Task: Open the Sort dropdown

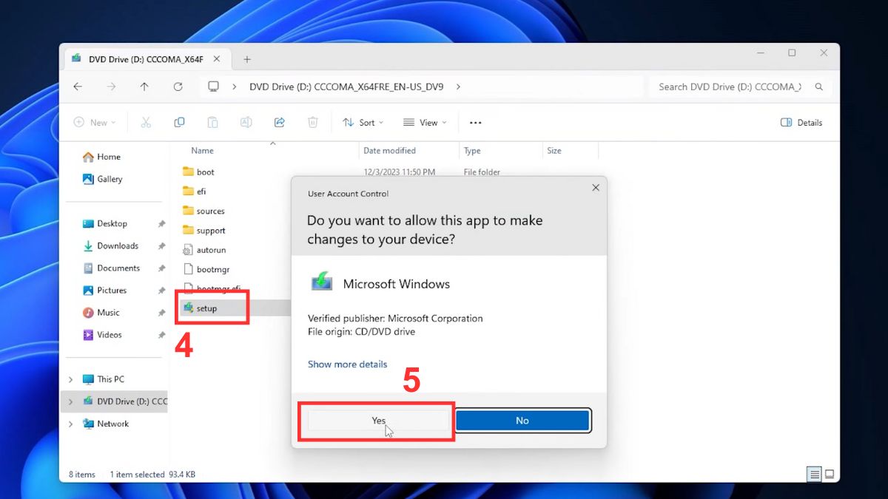Action: pyautogui.click(x=362, y=122)
